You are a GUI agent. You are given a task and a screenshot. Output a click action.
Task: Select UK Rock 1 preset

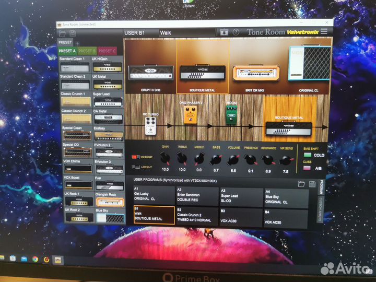[x=79, y=199]
